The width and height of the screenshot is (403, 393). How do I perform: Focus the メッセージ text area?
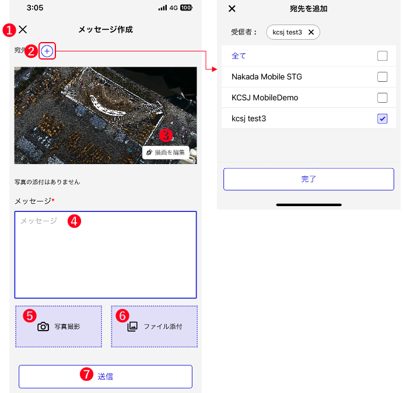point(106,255)
